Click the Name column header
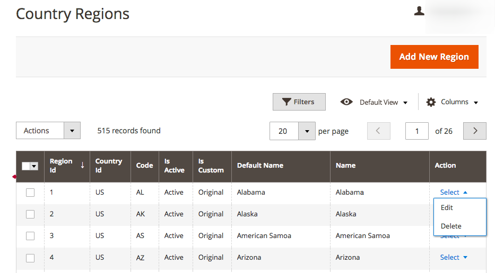The height and width of the screenshot is (273, 495). pos(379,166)
